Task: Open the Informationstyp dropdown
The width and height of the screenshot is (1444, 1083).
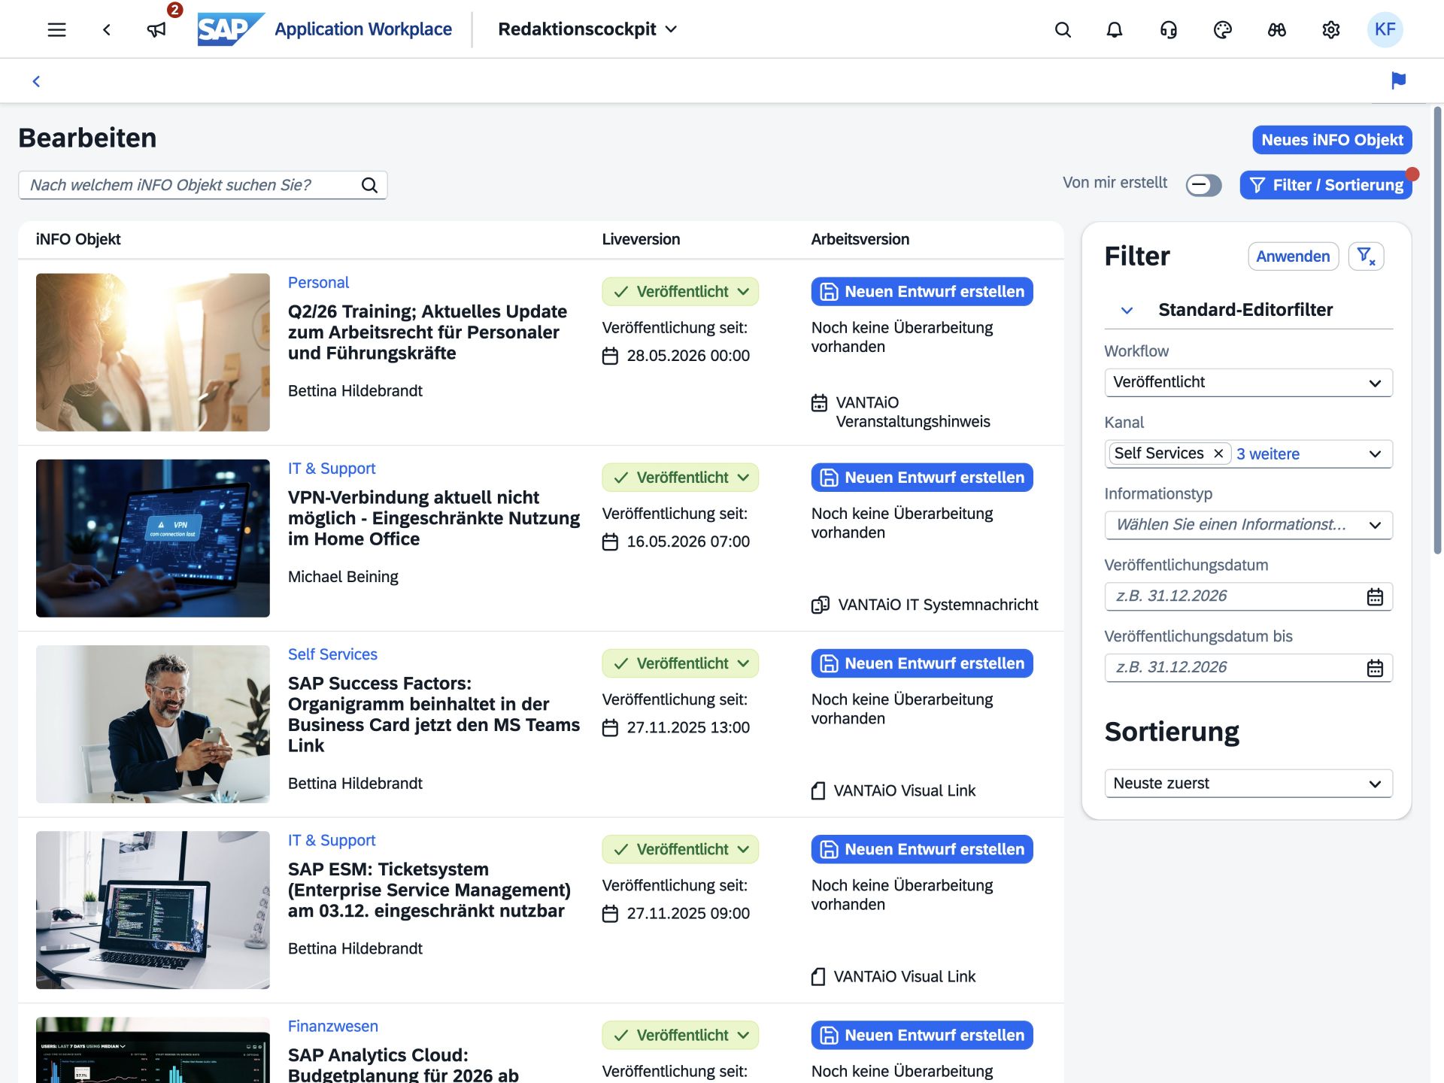Action: (1248, 525)
